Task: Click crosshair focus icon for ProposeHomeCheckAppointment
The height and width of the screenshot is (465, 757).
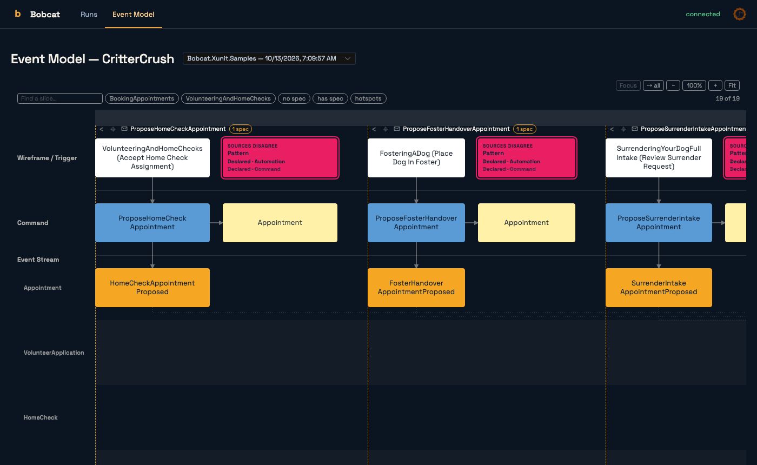Action: pyautogui.click(x=113, y=129)
